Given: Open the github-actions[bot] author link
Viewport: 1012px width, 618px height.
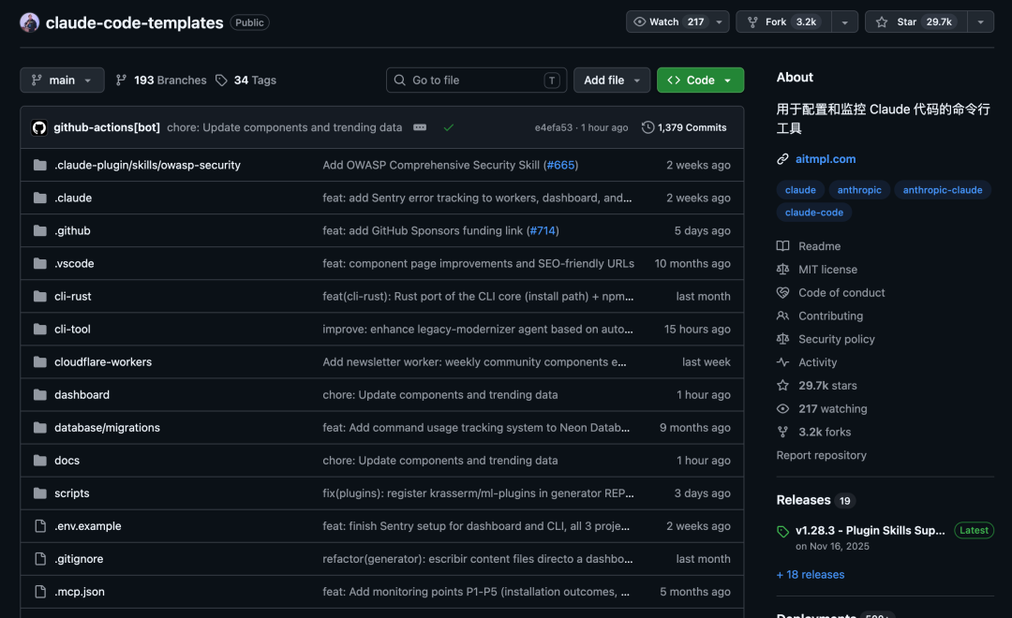Looking at the screenshot, I should point(107,127).
